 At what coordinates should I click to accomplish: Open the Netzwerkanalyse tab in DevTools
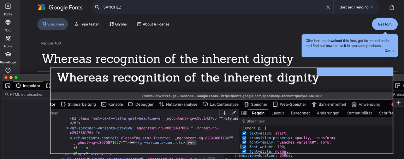pos(178,104)
